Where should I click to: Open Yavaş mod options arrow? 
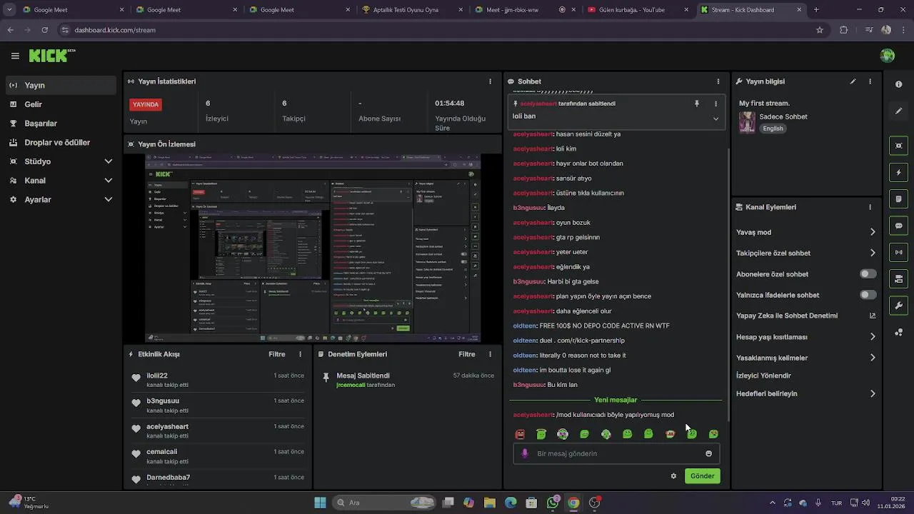pos(873,232)
